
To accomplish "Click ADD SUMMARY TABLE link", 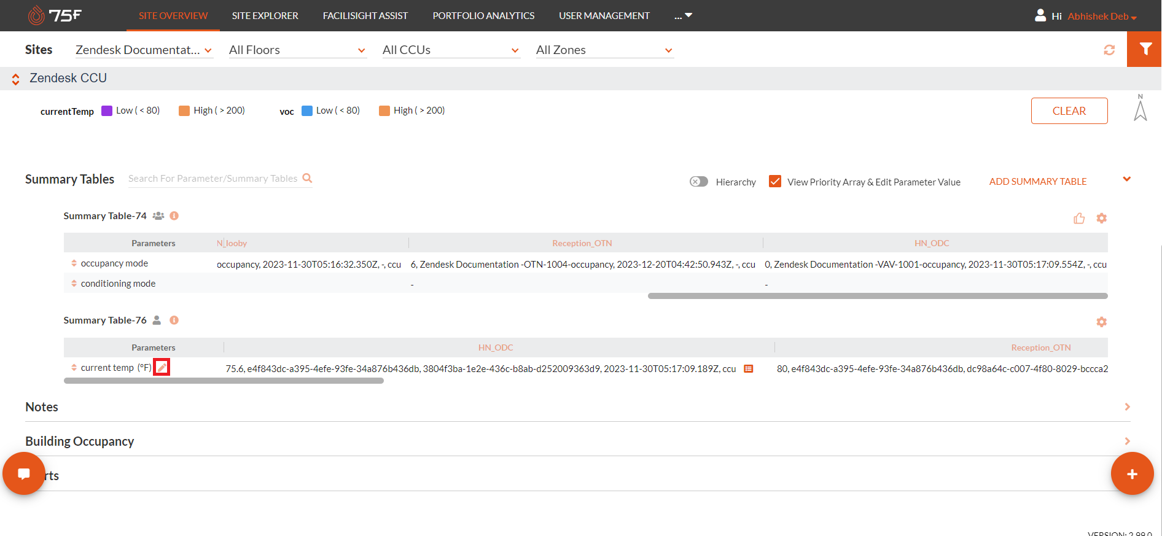I will [x=1038, y=182].
